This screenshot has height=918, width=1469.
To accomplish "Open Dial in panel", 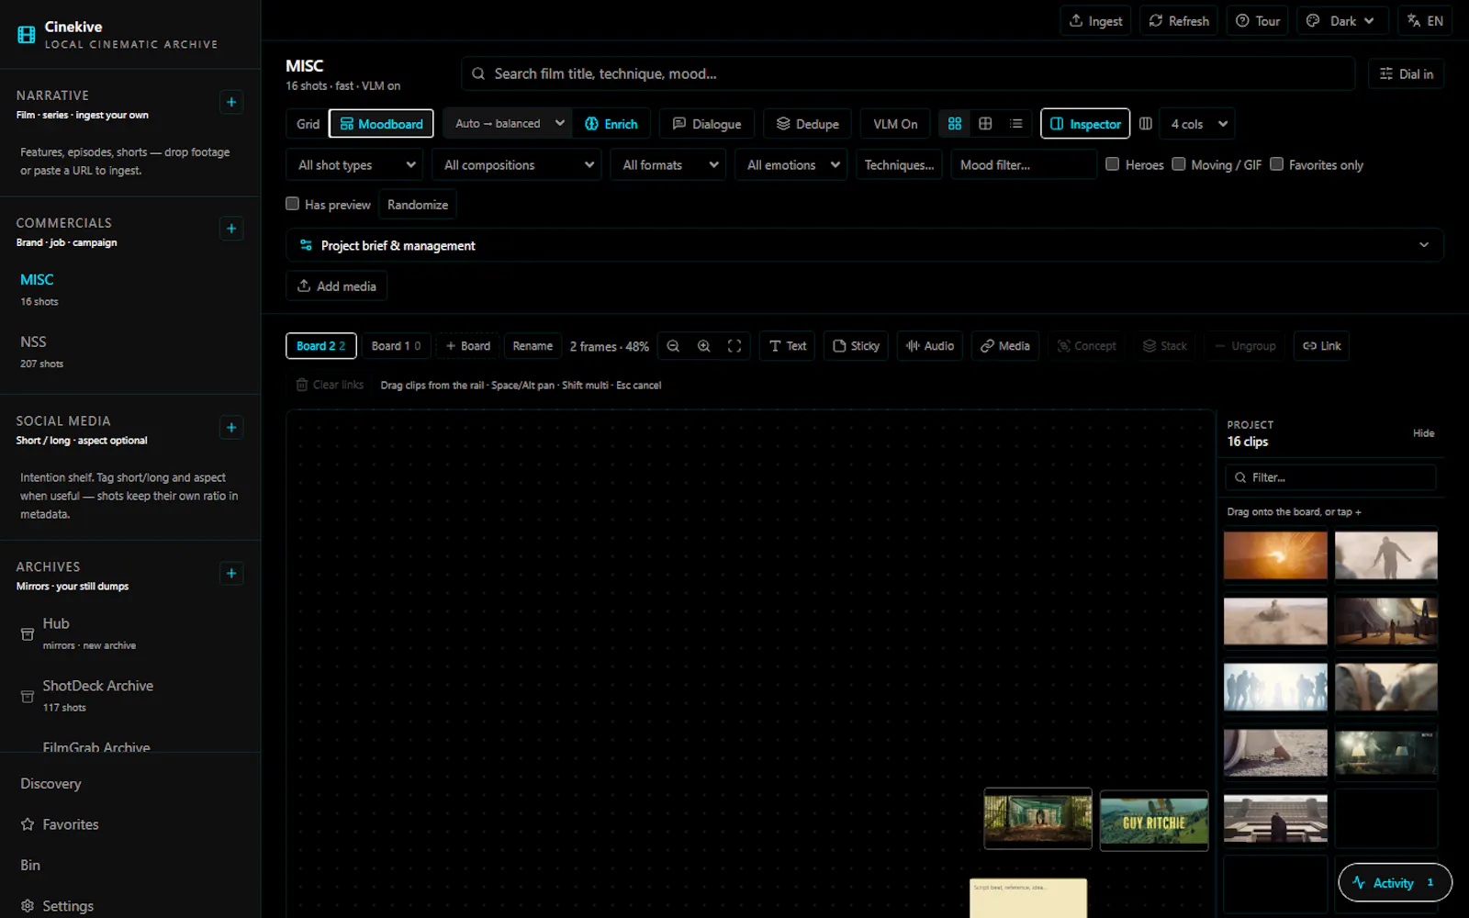I will [1406, 73].
